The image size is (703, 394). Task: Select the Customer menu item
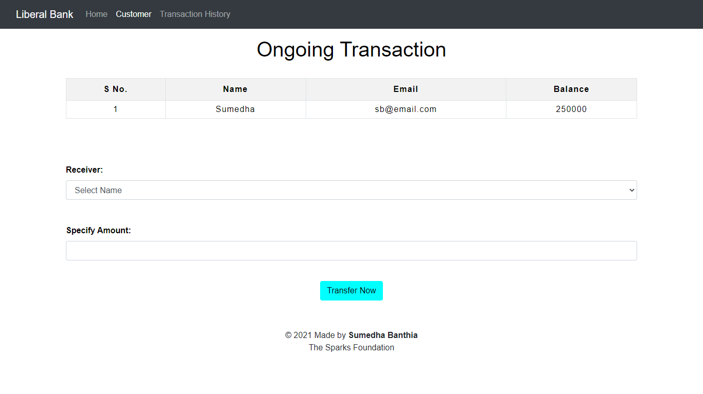coord(133,14)
